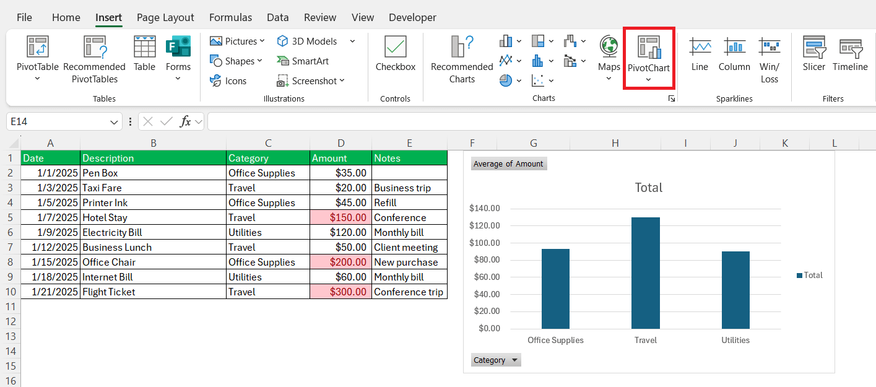Open the Screenshot dropdown
The width and height of the screenshot is (876, 387).
click(342, 80)
